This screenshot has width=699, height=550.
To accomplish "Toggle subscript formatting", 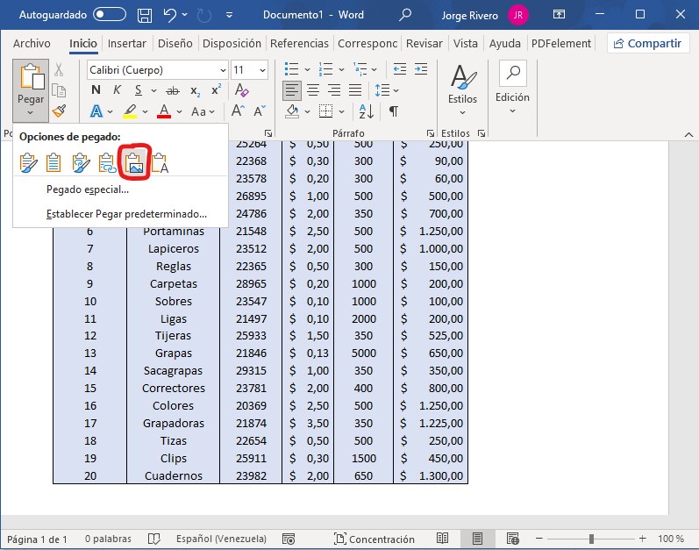I will 195,91.
